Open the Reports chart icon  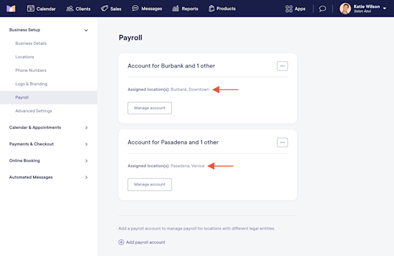[175, 9]
